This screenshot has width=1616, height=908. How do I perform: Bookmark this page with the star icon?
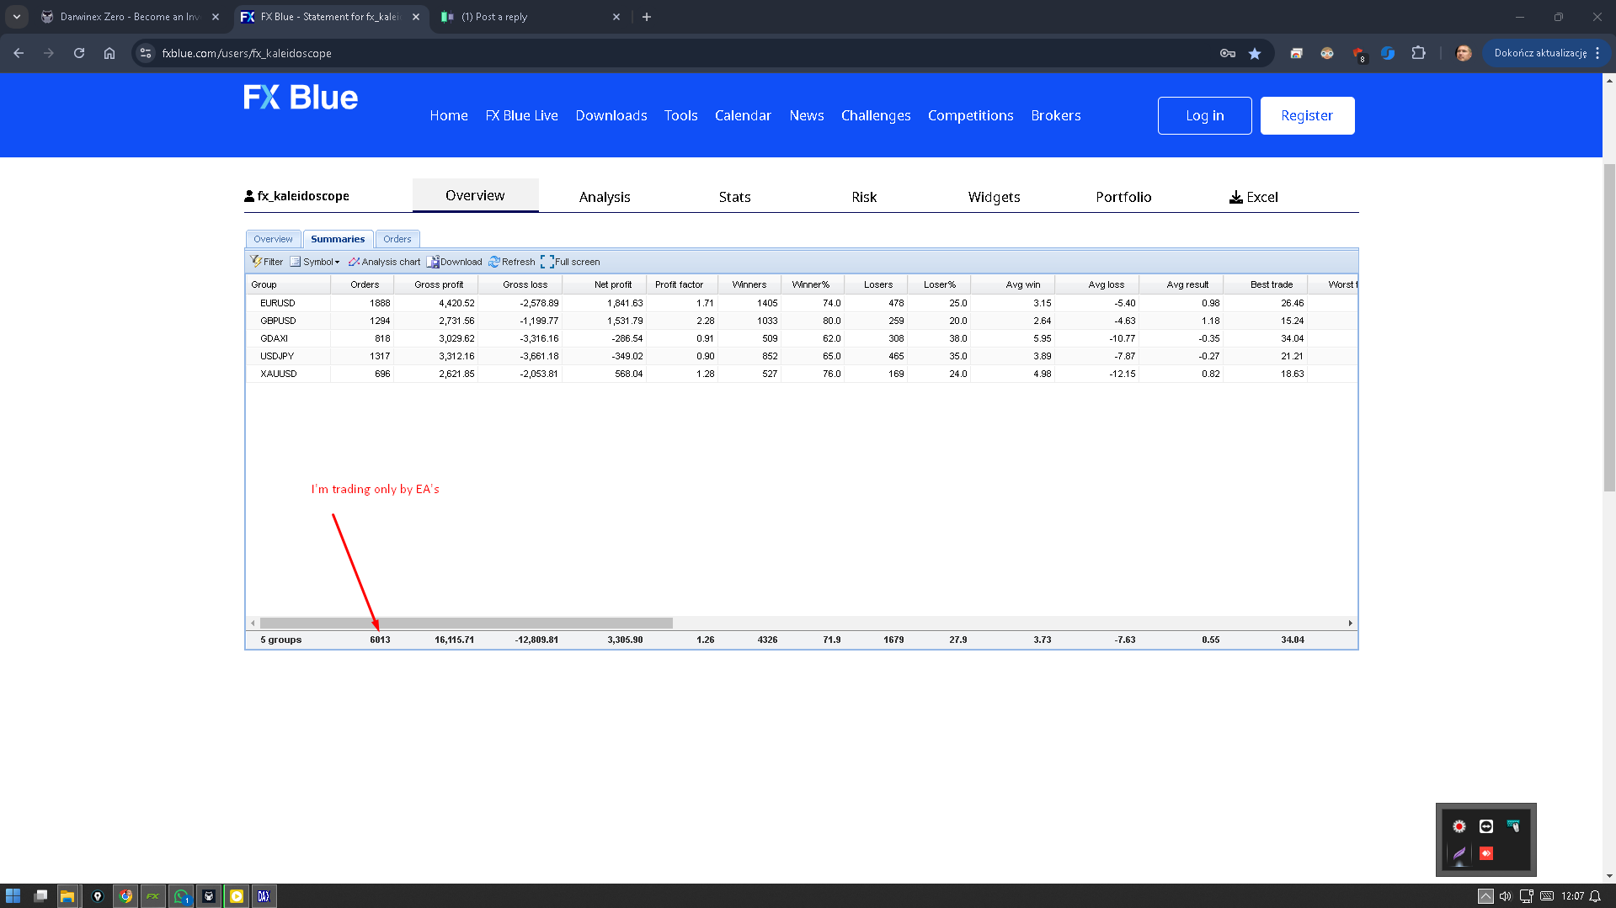coord(1255,53)
